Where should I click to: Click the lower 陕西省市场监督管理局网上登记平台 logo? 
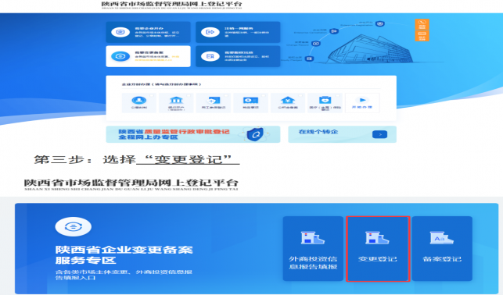point(131,185)
